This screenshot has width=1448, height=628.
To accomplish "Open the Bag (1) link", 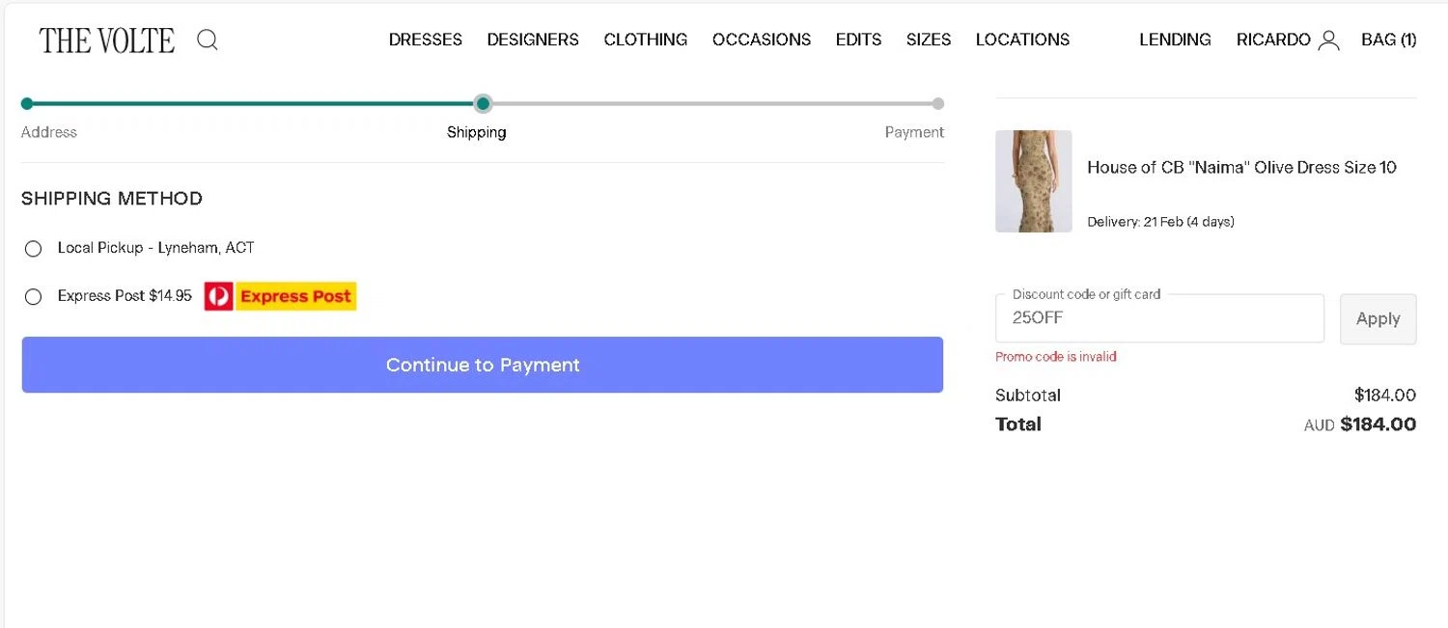I will tap(1389, 40).
